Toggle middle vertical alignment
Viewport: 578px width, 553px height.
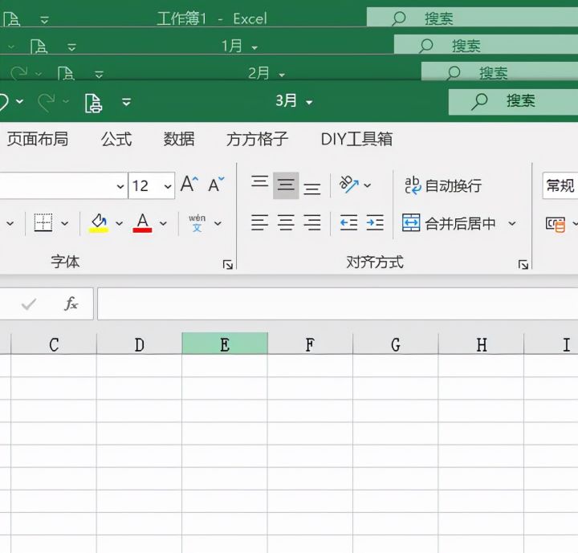point(286,185)
